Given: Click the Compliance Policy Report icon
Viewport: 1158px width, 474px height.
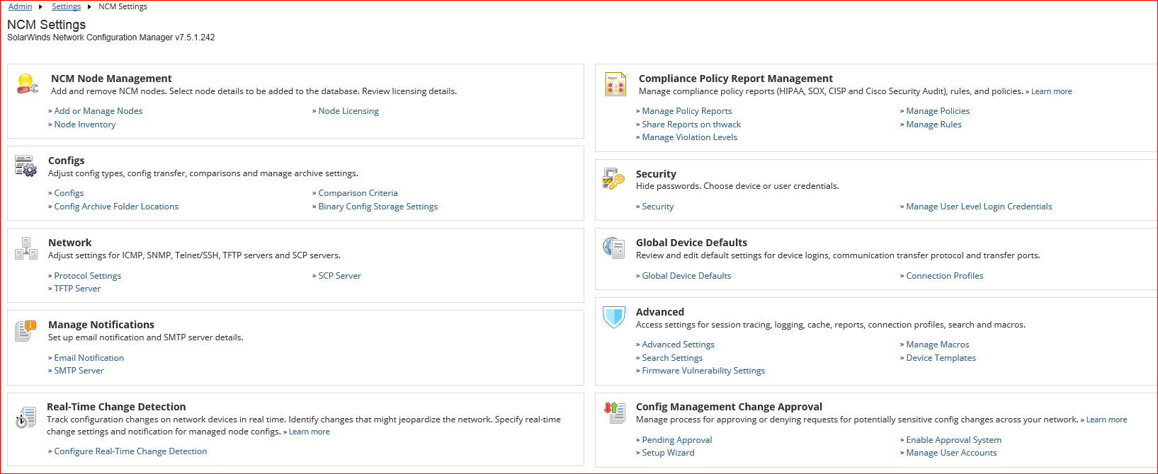Looking at the screenshot, I should click(615, 84).
